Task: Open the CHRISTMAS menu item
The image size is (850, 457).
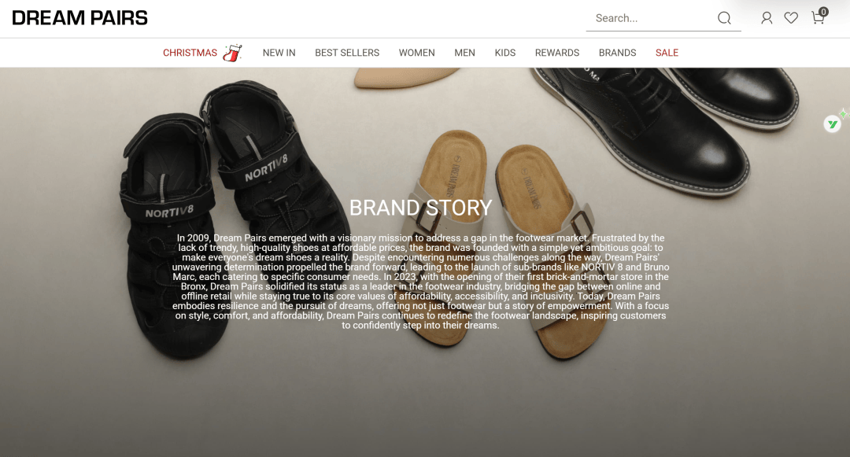Action: [x=190, y=53]
